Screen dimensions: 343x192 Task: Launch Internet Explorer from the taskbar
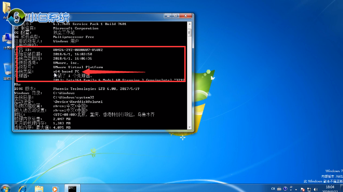(x=22, y=188)
